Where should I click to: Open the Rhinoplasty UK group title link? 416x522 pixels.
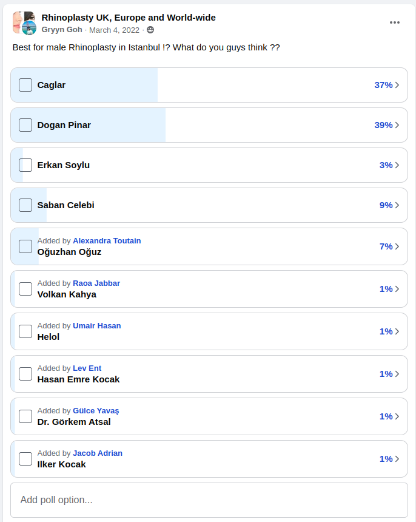click(129, 18)
